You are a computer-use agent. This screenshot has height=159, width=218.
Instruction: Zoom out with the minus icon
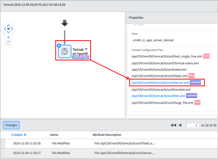[8, 41]
